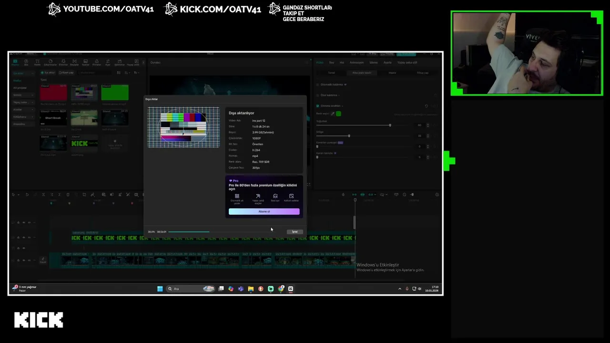Open the CapCut icon in the taskbar
This screenshot has height=343, width=610.
291,289
